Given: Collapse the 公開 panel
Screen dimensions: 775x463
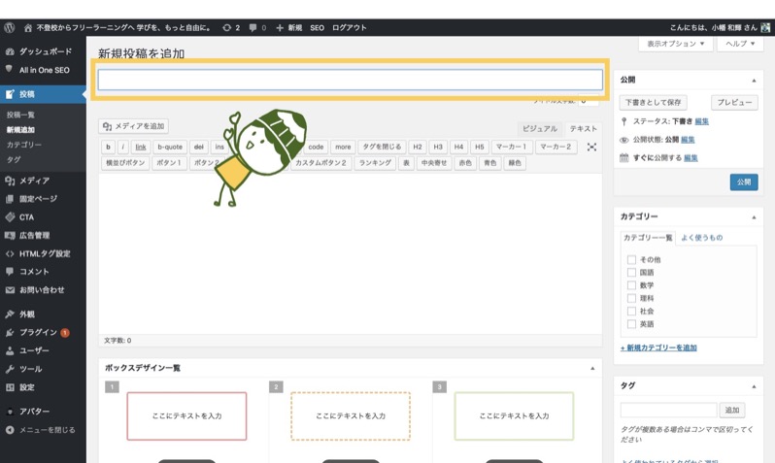Looking at the screenshot, I should coord(754,80).
